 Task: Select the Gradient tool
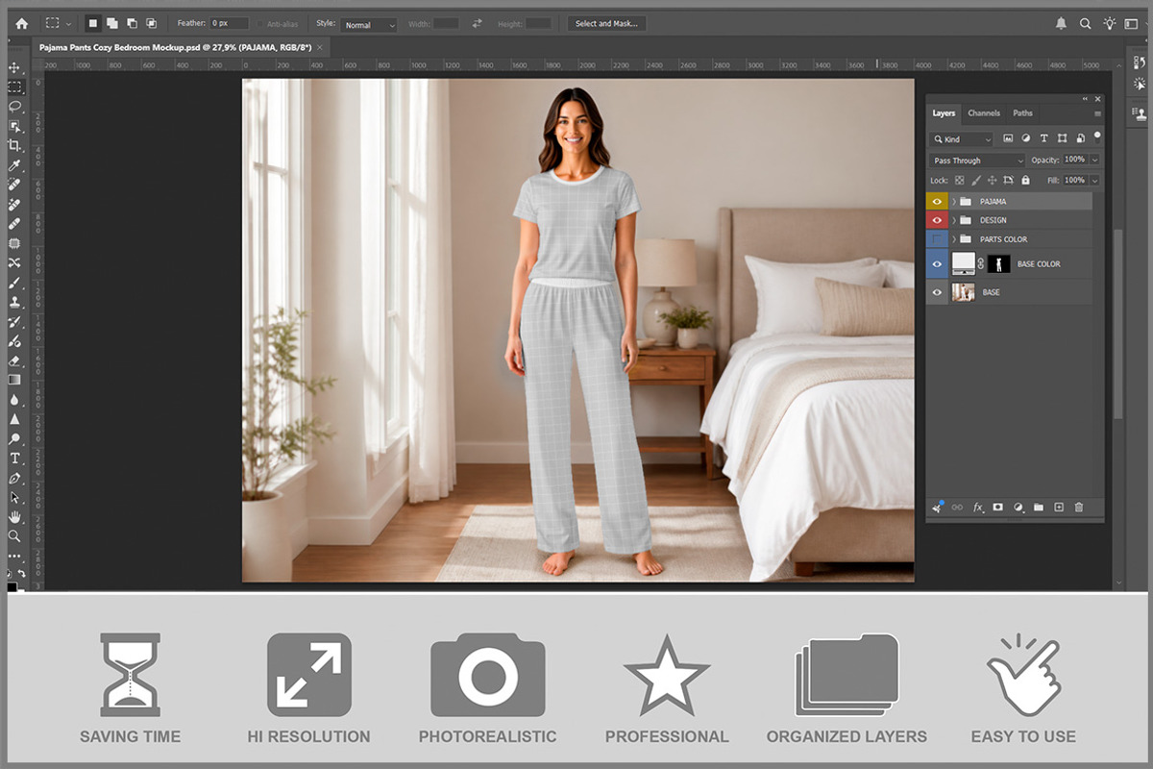(x=14, y=380)
